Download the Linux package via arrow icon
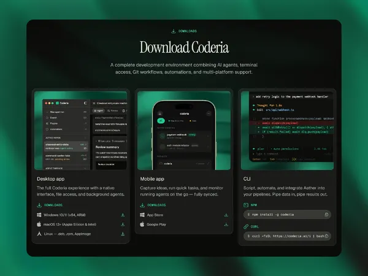The width and height of the screenshot is (368, 276). point(123,234)
